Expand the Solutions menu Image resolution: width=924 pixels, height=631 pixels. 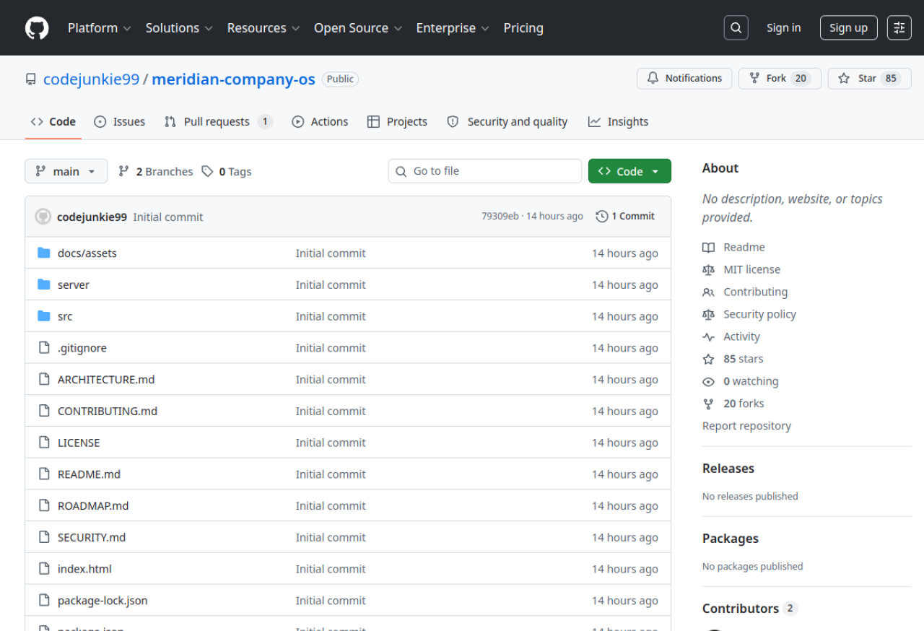pyautogui.click(x=179, y=28)
